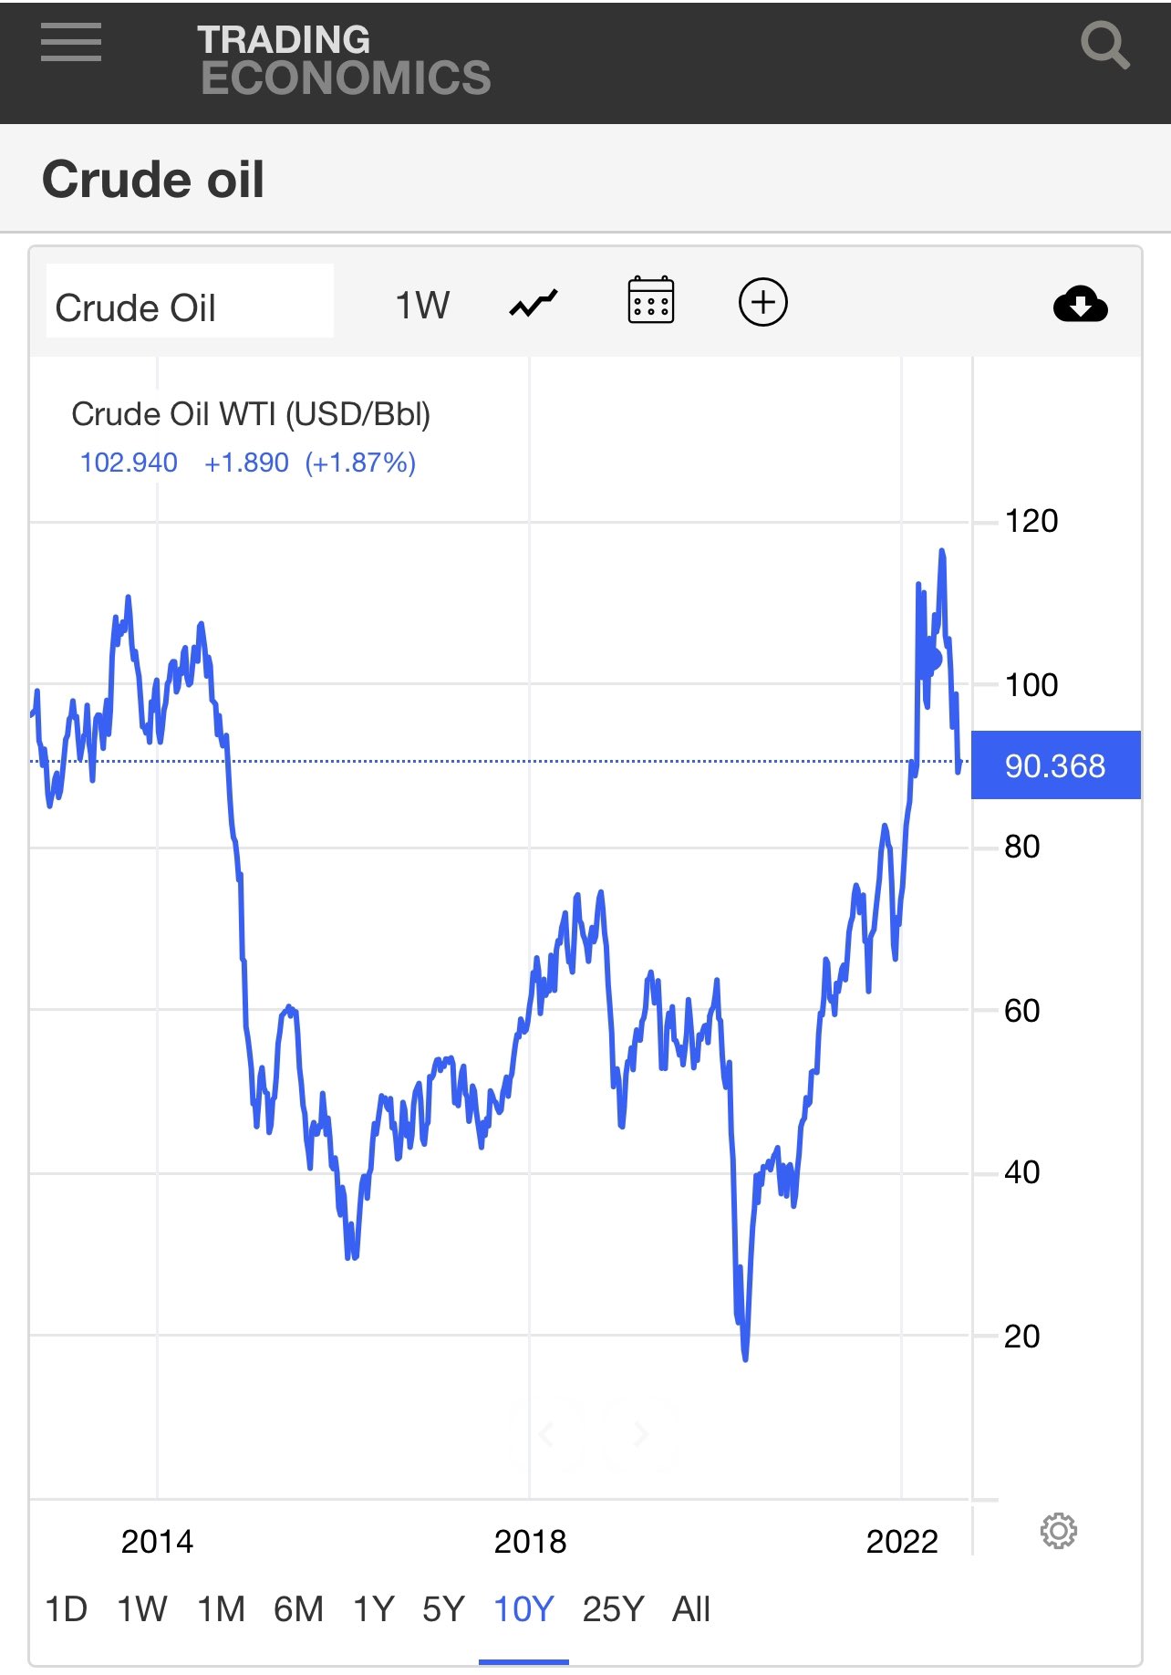Click the search magnifier icon
The image size is (1171, 1675).
pyautogui.click(x=1104, y=46)
